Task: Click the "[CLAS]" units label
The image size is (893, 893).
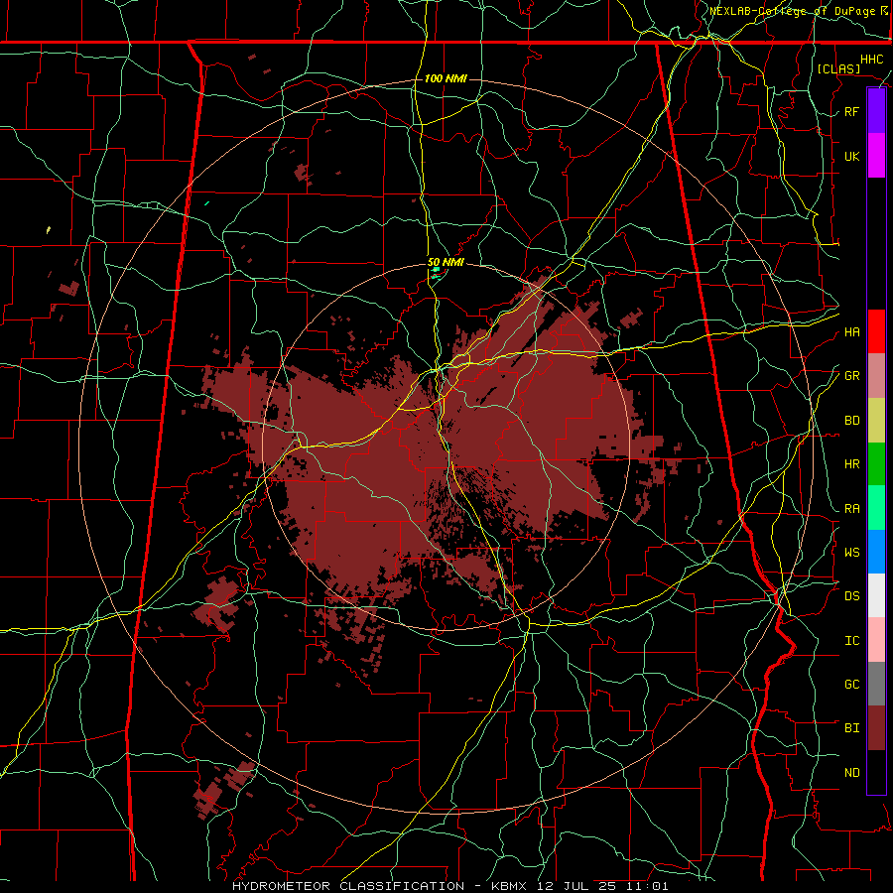Action: pyautogui.click(x=838, y=69)
